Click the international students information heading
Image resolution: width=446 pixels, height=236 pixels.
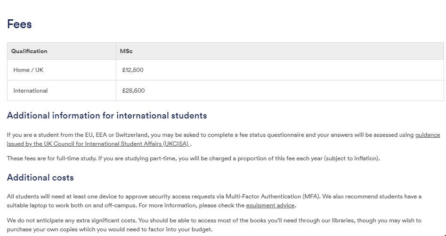[x=107, y=116]
